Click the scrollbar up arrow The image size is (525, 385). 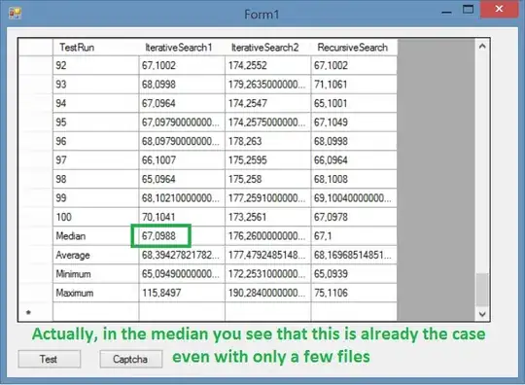click(x=482, y=47)
